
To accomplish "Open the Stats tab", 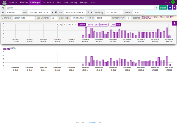I will pos(66,3).
